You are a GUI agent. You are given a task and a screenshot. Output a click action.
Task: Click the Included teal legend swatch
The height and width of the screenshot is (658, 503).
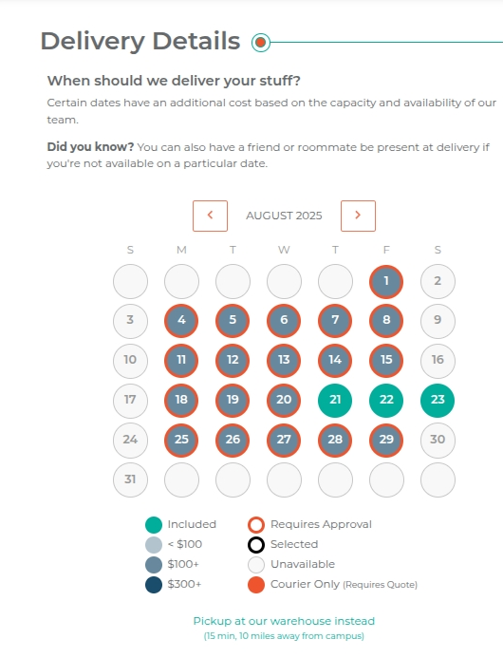click(154, 525)
